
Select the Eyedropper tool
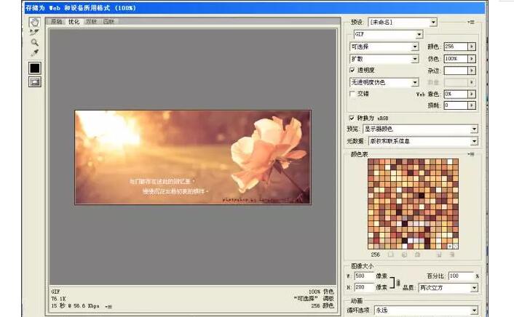click(34, 53)
